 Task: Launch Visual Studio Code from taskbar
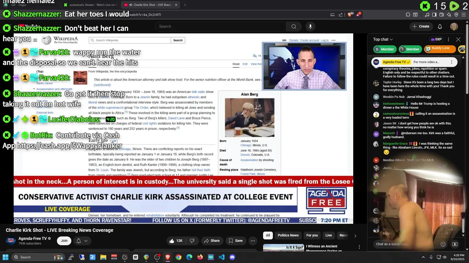pyautogui.click(x=221, y=257)
